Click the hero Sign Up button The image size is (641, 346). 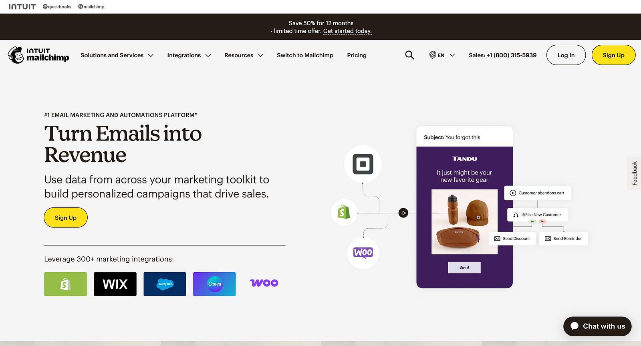click(66, 217)
